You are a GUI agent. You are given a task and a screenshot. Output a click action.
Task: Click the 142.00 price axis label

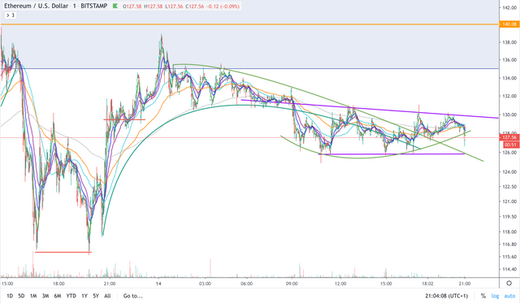pos(509,7)
